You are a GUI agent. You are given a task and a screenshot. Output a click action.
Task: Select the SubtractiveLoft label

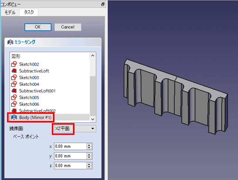[34, 71]
